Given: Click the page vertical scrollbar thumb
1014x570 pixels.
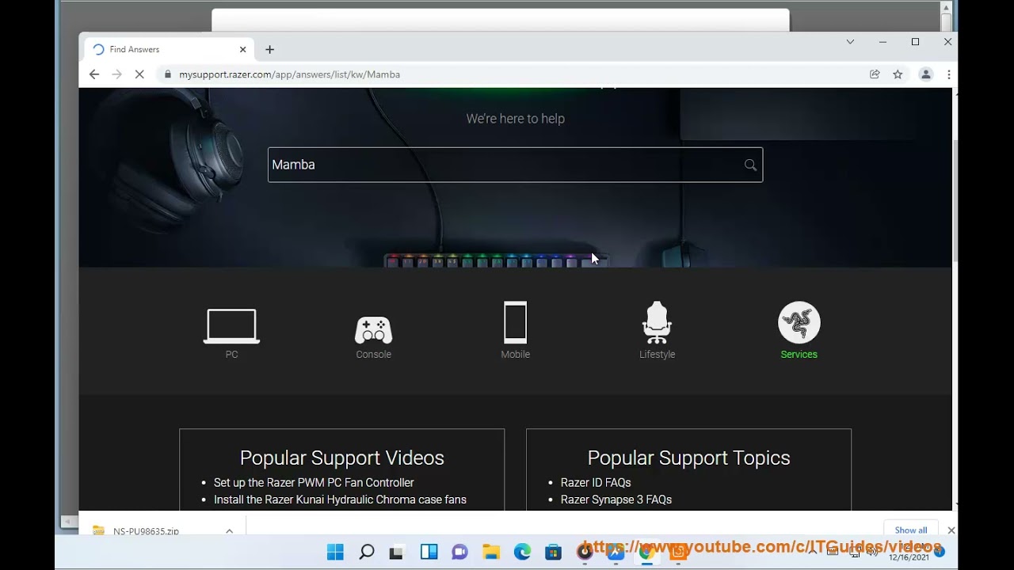Looking at the screenshot, I should click(x=955, y=203).
